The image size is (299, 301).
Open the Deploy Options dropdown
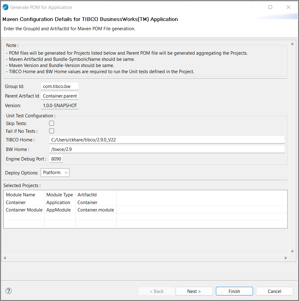tap(55, 173)
